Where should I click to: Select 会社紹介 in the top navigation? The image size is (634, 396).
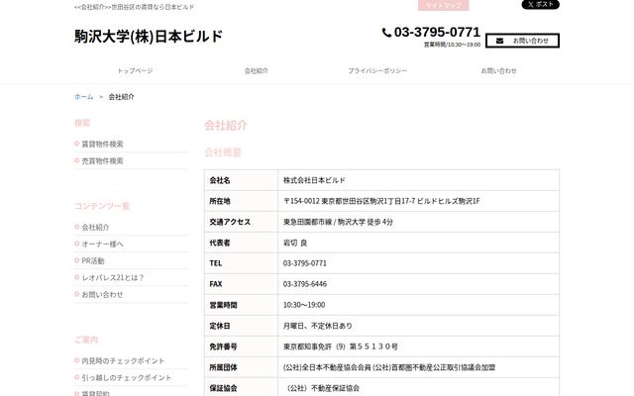[257, 70]
